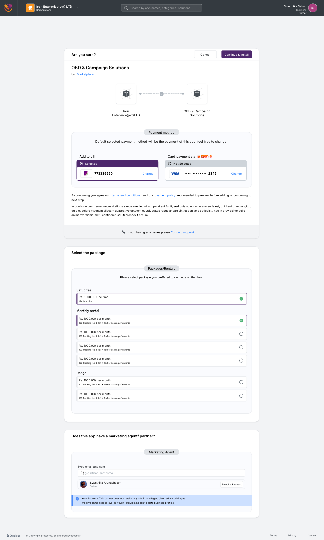Click the Rewoke Request button
The image size is (324, 540).
click(232, 484)
